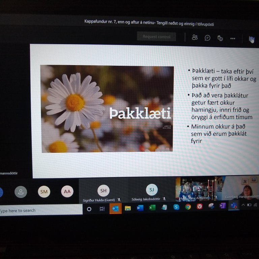The width and height of the screenshot is (259, 259).
Task: Open the More actions ellipsis menu
Action: pyautogui.click(x=233, y=38)
